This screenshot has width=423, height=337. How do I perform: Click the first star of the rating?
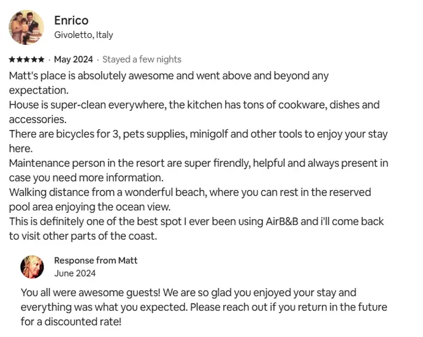pyautogui.click(x=12, y=59)
